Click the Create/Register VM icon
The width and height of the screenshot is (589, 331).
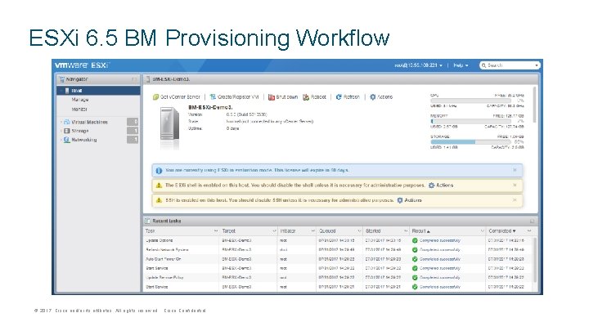click(x=213, y=96)
